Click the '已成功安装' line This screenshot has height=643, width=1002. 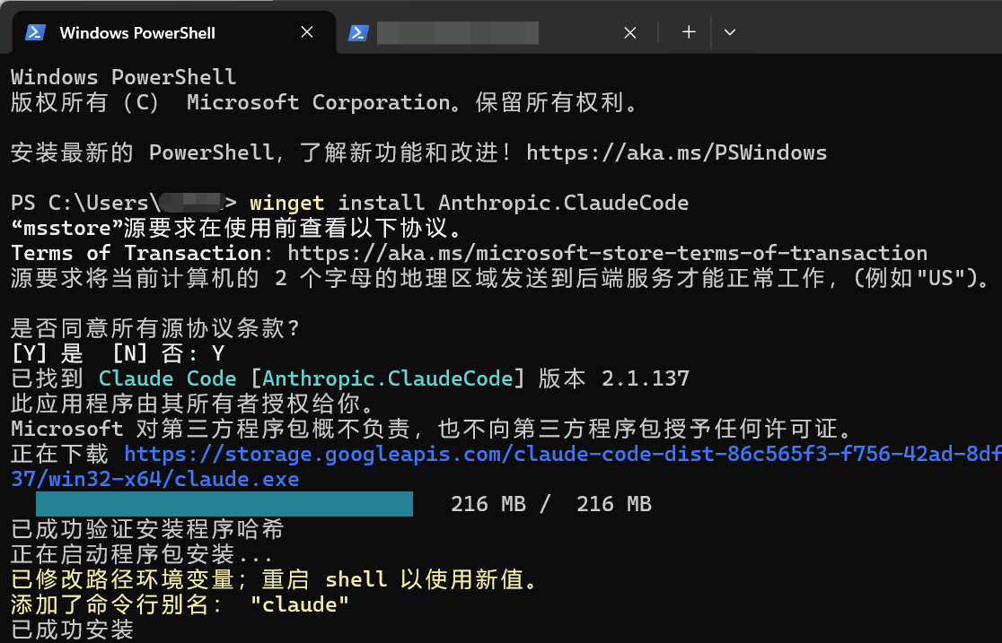(72, 630)
